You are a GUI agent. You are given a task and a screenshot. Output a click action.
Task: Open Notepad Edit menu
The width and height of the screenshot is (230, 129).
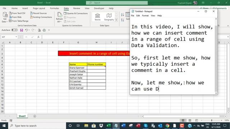(138, 16)
